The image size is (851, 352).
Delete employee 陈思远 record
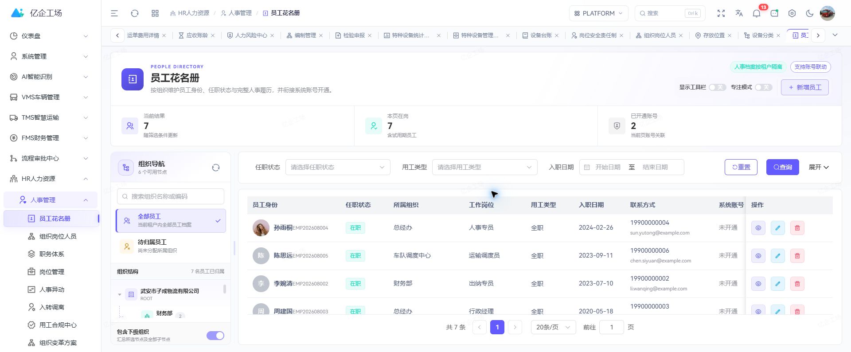pos(797,256)
